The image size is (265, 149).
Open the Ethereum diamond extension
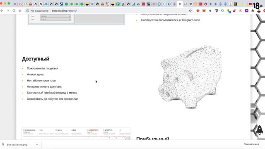(210, 11)
